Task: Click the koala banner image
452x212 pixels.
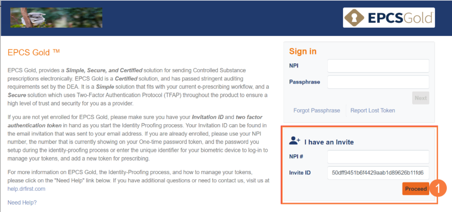Action: 56,18
